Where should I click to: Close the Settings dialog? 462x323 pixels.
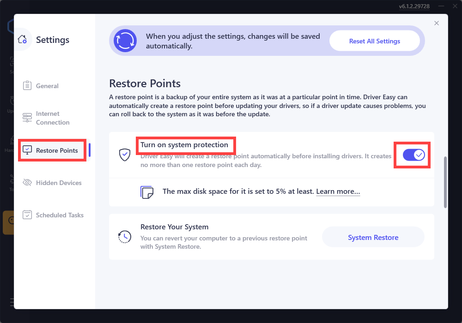pyautogui.click(x=437, y=23)
